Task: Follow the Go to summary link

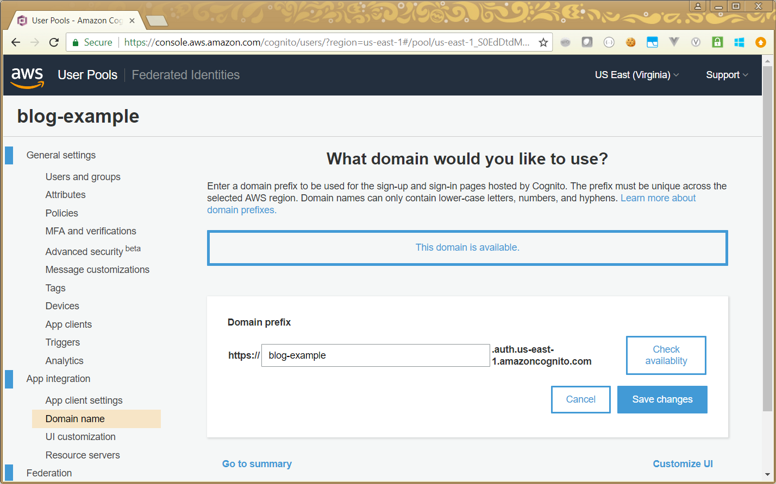Action: pos(256,464)
